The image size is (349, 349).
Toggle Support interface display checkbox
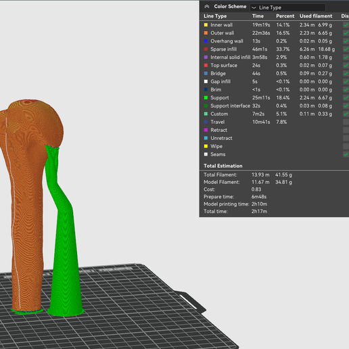(x=346, y=106)
